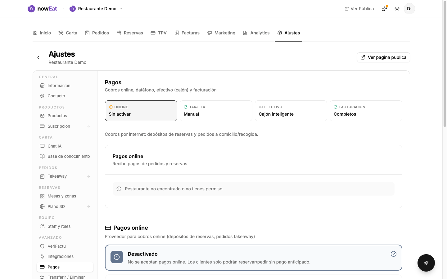Click the shield icon beside VeriFactu

tap(42, 246)
